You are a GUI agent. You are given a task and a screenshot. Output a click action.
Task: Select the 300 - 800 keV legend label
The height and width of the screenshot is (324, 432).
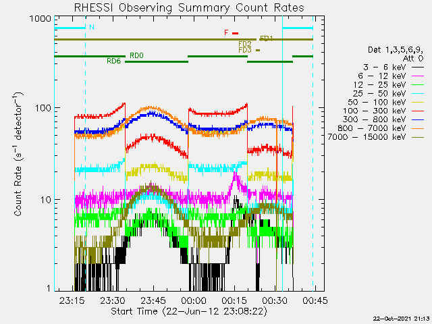[375, 119]
